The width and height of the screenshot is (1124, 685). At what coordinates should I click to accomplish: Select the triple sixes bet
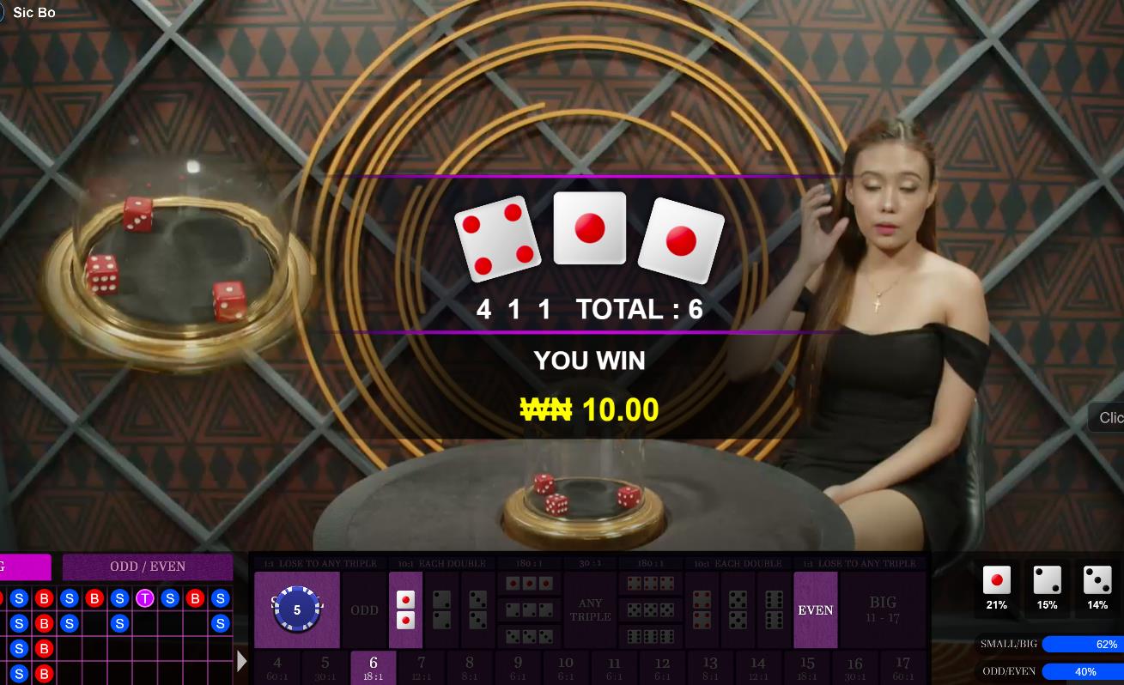click(651, 636)
